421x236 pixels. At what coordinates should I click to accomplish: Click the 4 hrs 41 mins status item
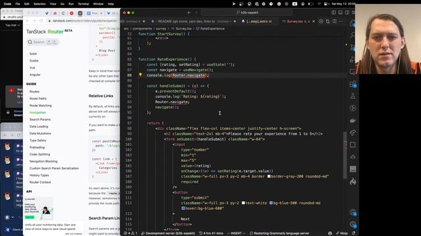pos(211,233)
